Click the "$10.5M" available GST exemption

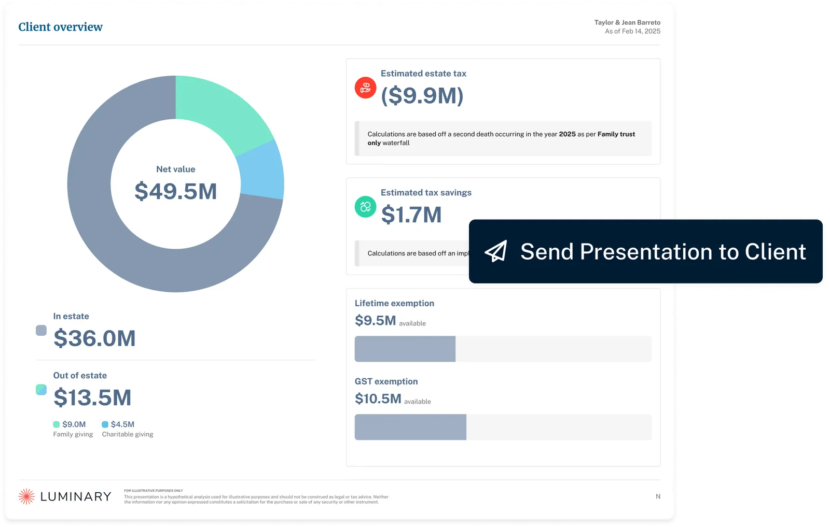378,399
